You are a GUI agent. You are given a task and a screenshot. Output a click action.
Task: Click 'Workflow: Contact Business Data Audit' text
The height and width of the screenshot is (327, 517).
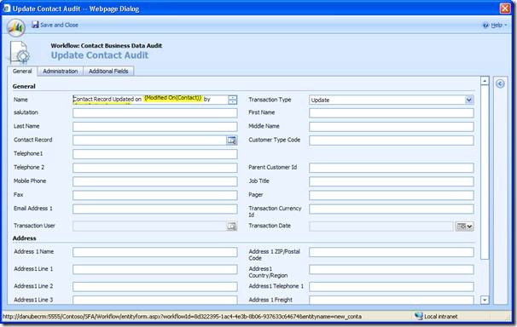tap(106, 46)
